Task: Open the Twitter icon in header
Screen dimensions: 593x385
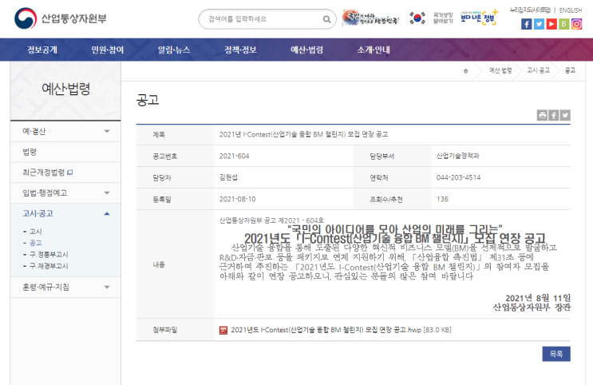Action: (x=539, y=24)
